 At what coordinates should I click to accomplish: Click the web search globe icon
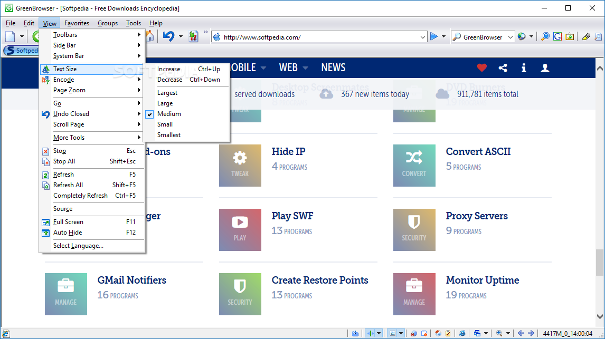point(522,36)
